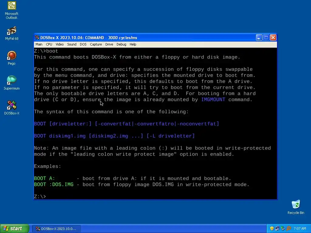This screenshot has height=233, width=311.
Task: Click the security shield tray icon
Action: (272, 228)
